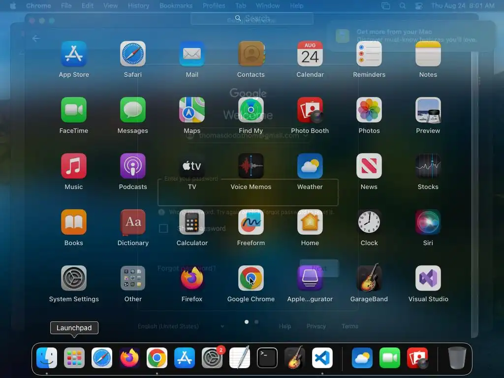
Task: Open the Find My app
Action: click(x=251, y=110)
